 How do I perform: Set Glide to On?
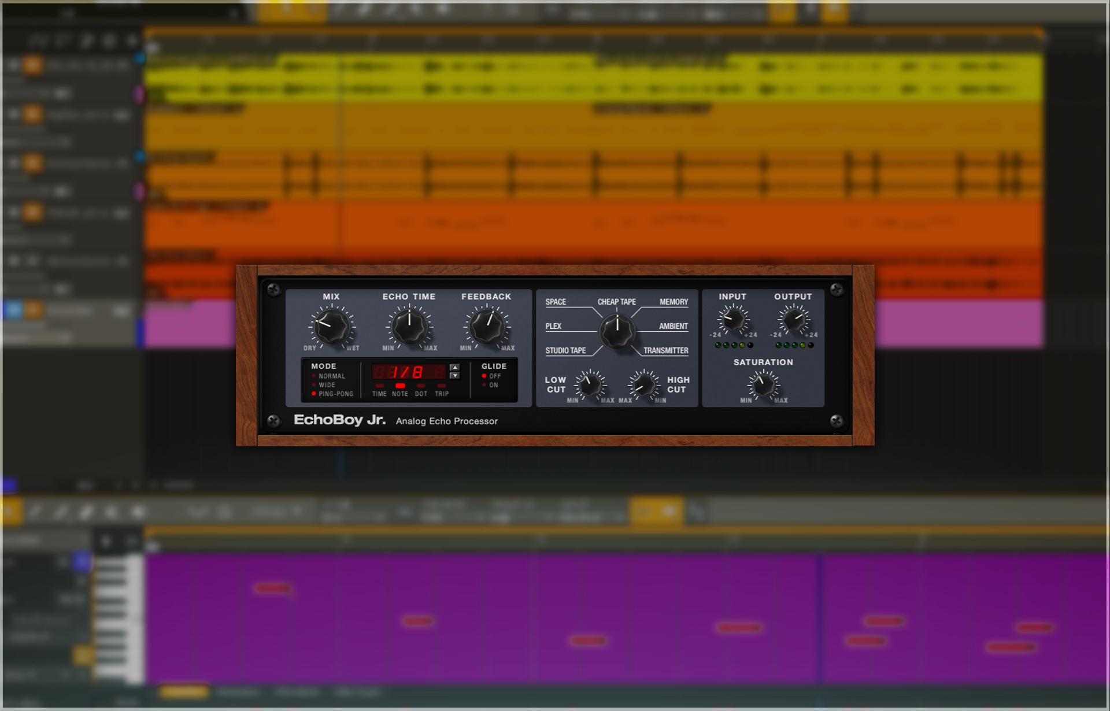tap(490, 385)
